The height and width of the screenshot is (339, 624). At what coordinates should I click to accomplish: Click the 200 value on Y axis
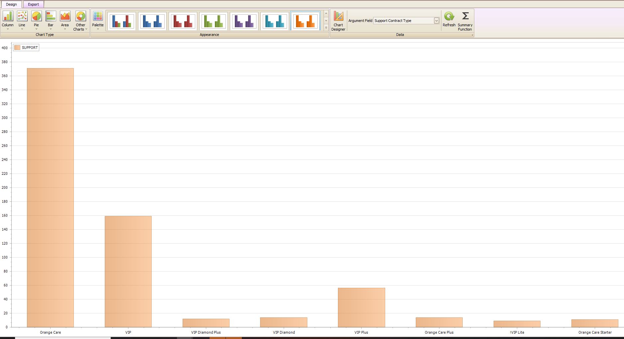[5, 187]
